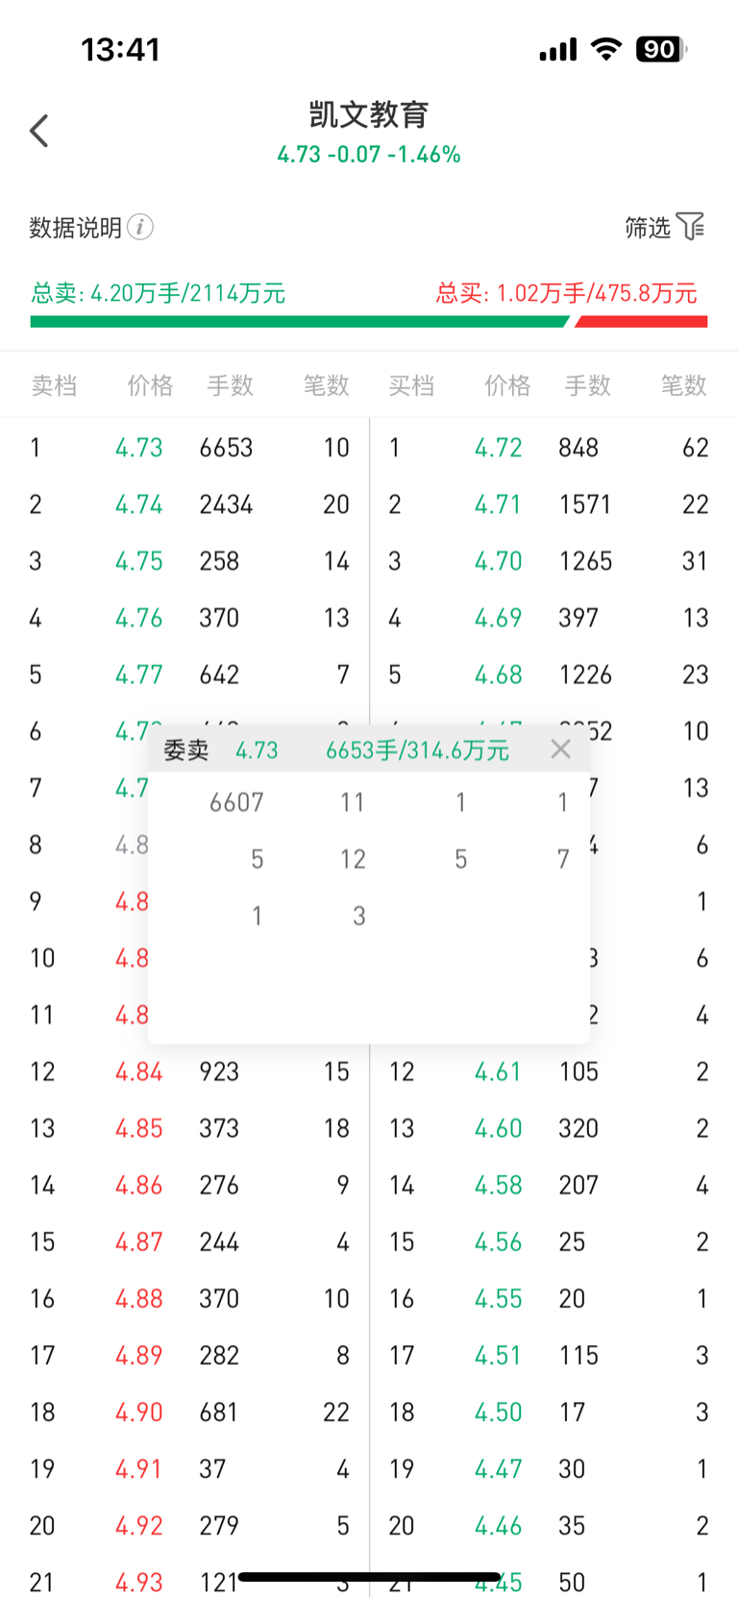738x1598 pixels.
Task: Select buy price 4.68 row
Action: coord(553,675)
